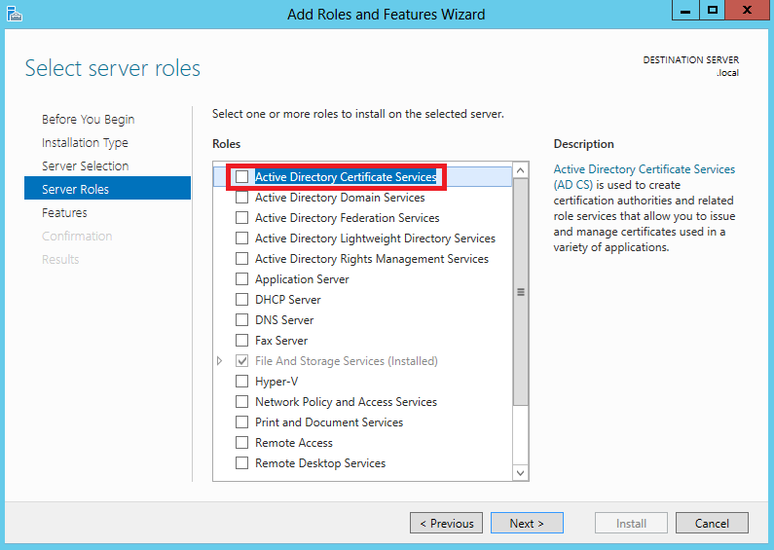Screen dimensions: 774x550
Task: Expand File And Storage Services node
Action: click(220, 361)
